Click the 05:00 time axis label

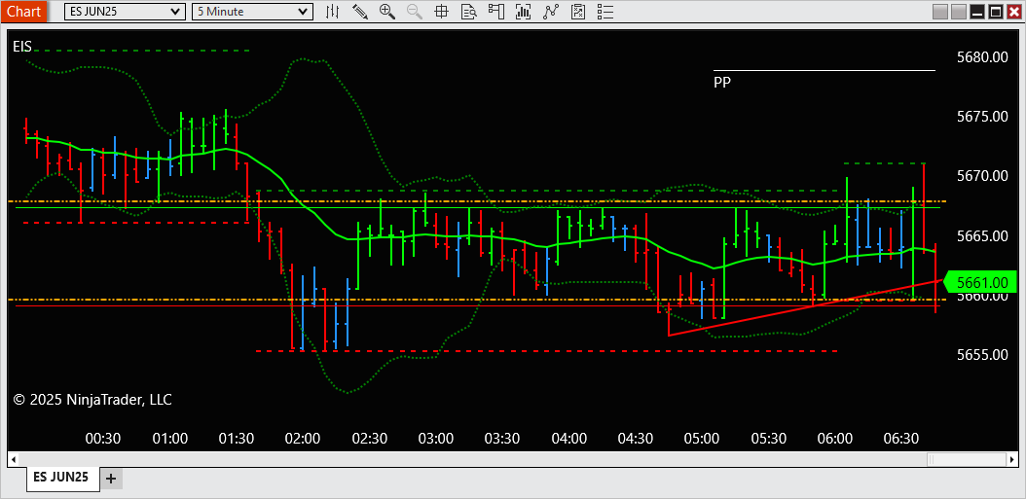pyautogui.click(x=702, y=438)
